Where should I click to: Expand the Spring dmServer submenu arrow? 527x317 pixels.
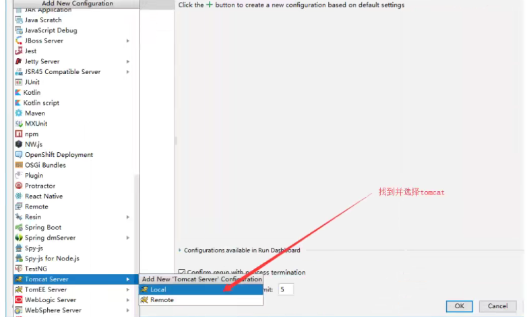[x=128, y=238]
